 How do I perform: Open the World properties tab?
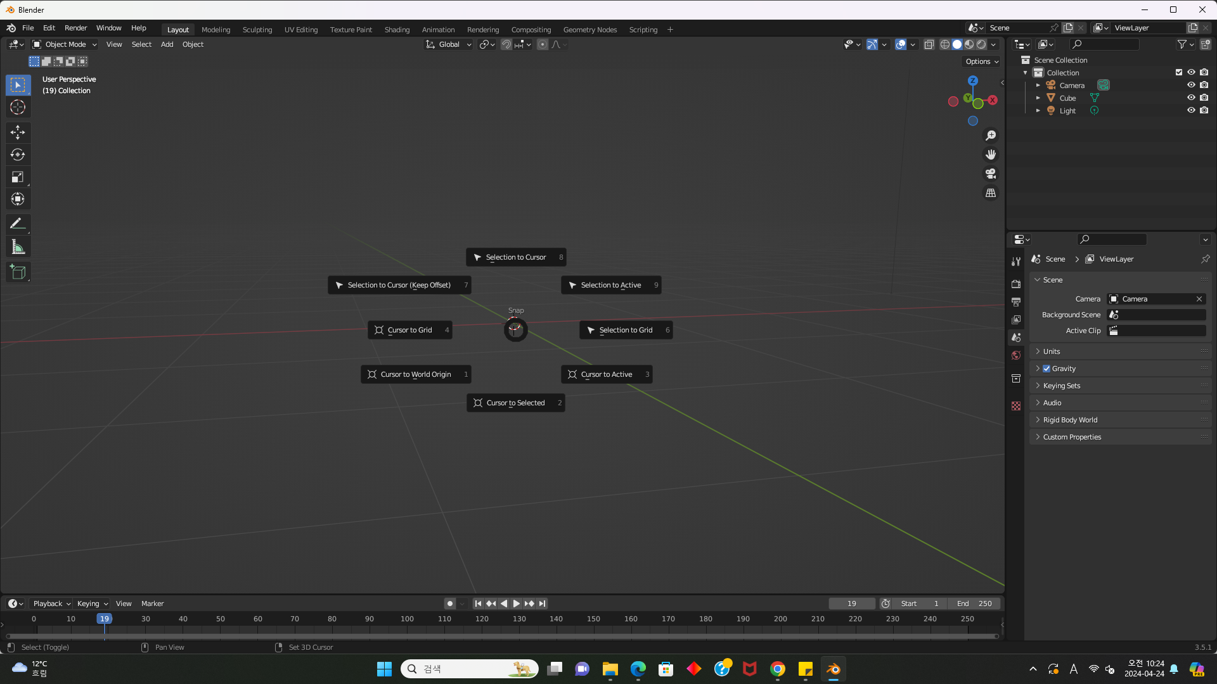tap(1016, 355)
